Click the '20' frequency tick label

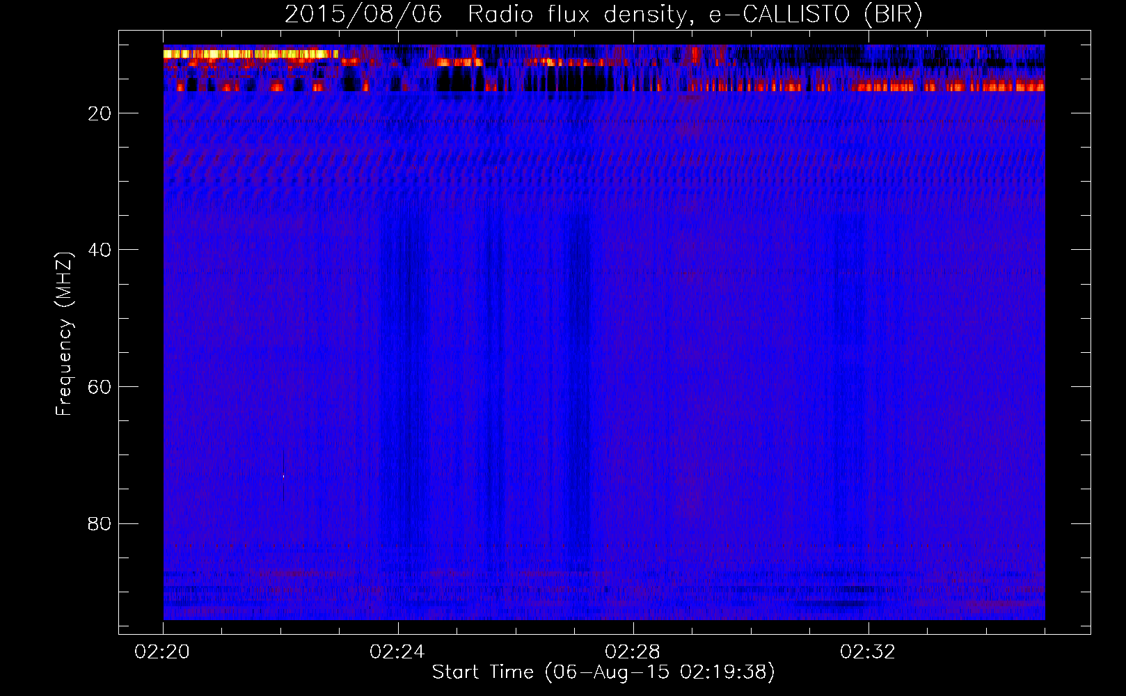(x=100, y=113)
